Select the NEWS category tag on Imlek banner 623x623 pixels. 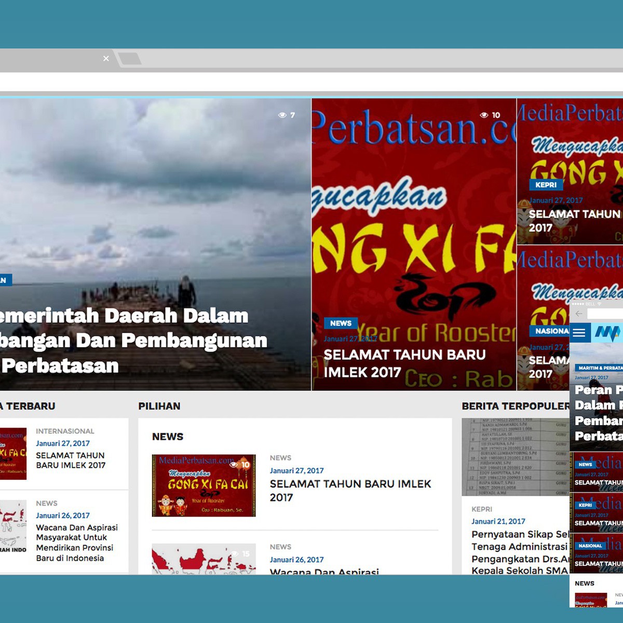(x=341, y=323)
